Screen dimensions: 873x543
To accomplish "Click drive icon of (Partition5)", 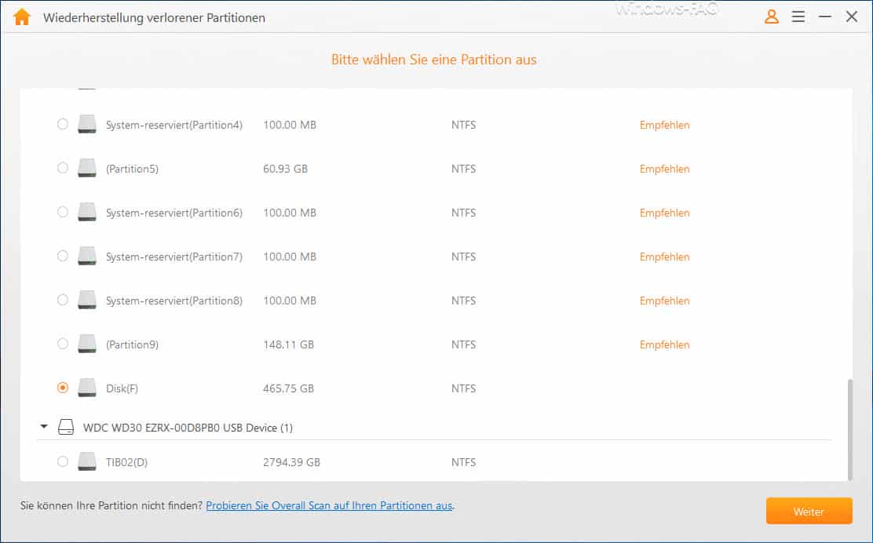I will pos(87,168).
